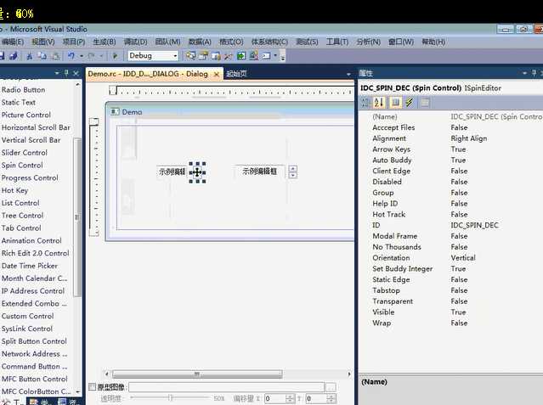Image resolution: width=543 pixels, height=405 pixels.
Task: Show control events lightning bolt icon
Action: (x=410, y=102)
